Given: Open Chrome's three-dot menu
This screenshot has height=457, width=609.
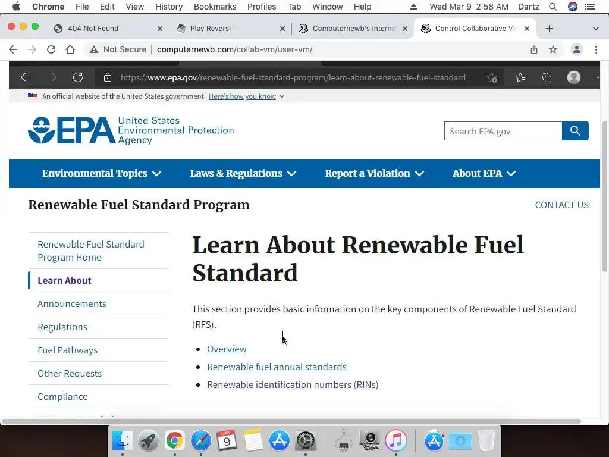Looking at the screenshot, I should pos(596,49).
